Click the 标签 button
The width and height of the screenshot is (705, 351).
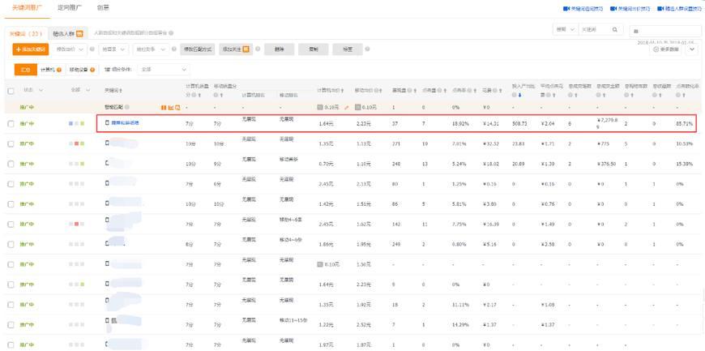348,49
